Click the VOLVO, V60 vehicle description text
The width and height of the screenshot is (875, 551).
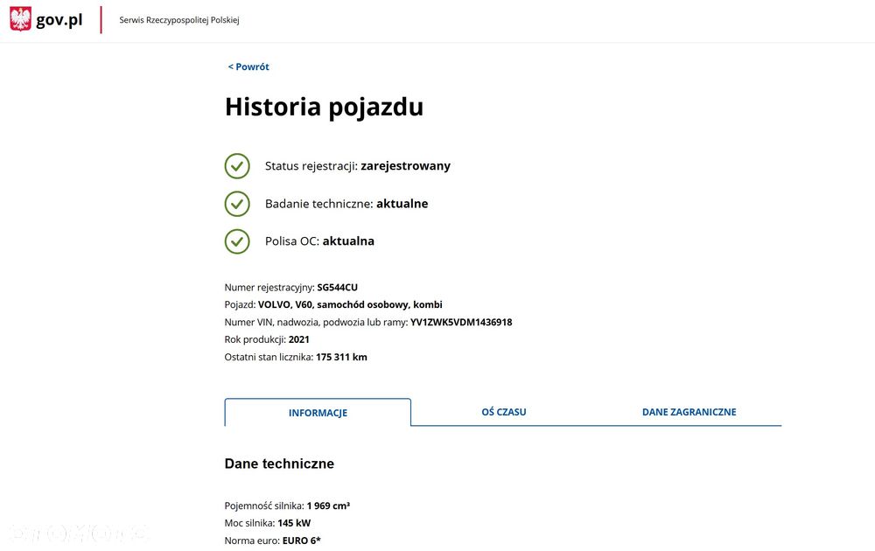[x=350, y=304]
